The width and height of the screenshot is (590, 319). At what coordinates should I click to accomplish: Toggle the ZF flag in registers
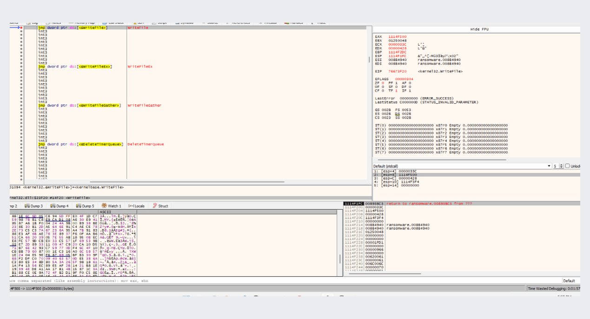(x=379, y=83)
